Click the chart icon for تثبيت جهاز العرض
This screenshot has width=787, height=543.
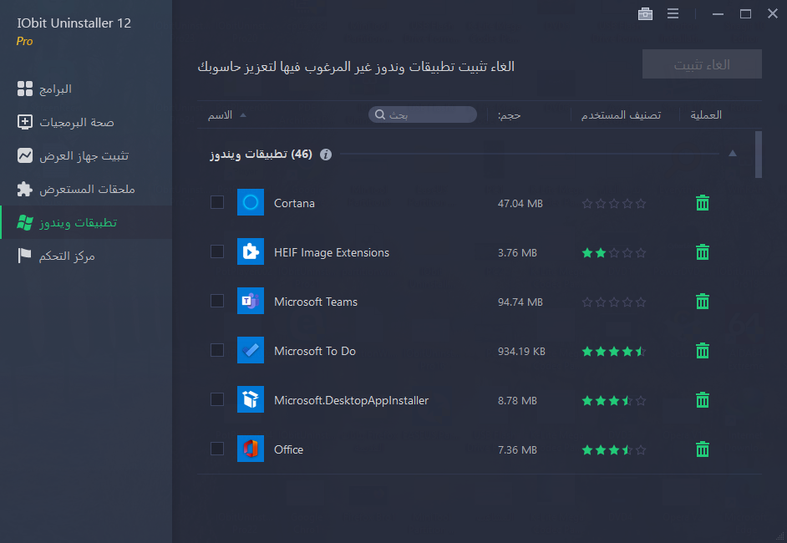(24, 155)
